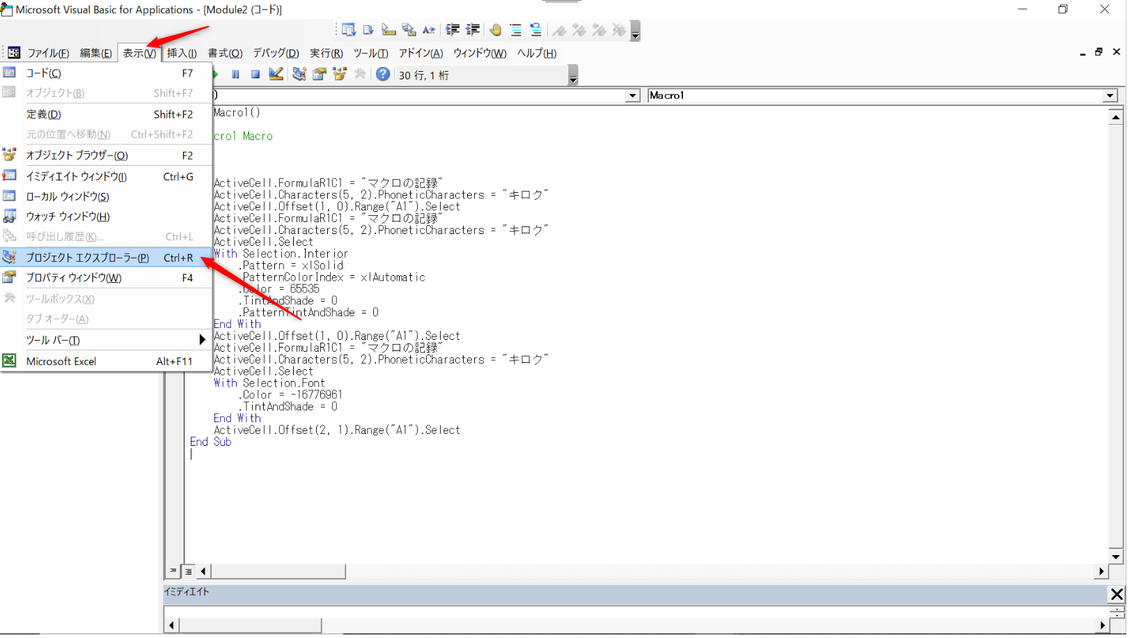Open the ファイル(F) menu
Image resolution: width=1132 pixels, height=638 pixels.
click(x=48, y=53)
